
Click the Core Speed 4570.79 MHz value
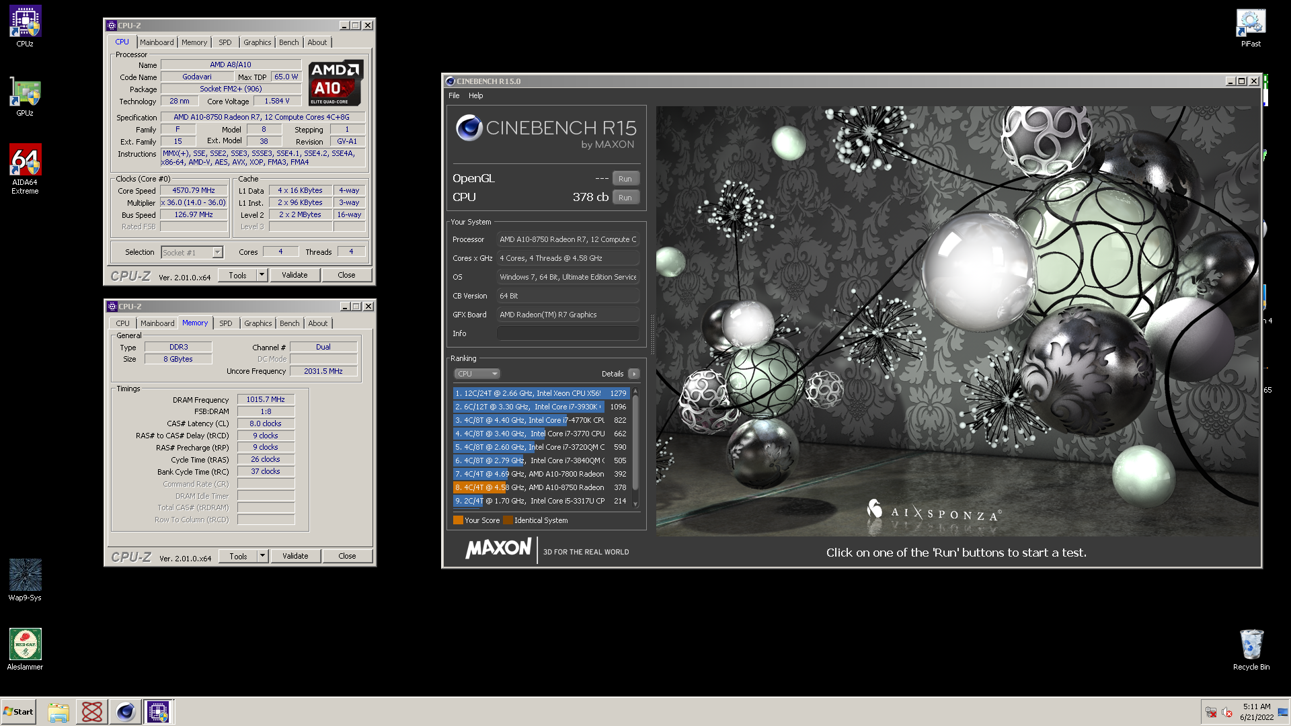click(194, 191)
